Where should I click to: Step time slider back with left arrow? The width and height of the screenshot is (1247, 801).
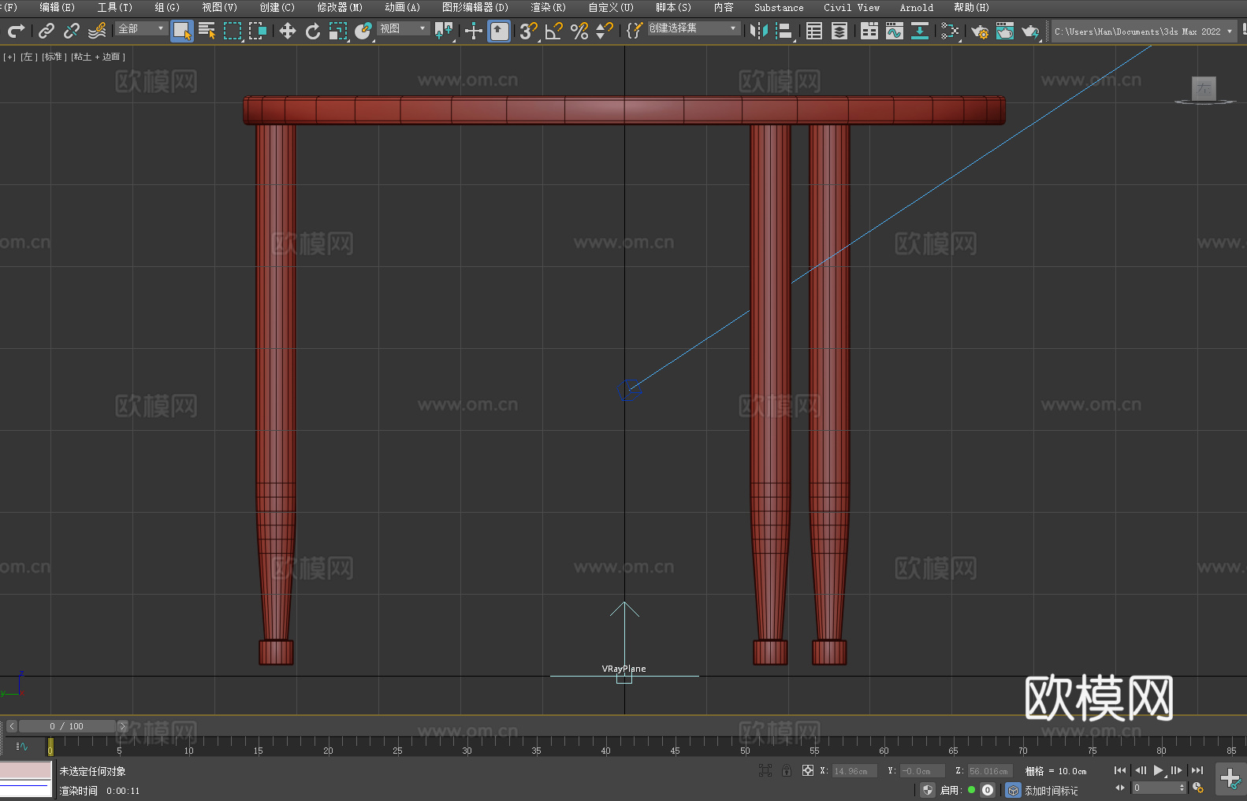pos(12,726)
